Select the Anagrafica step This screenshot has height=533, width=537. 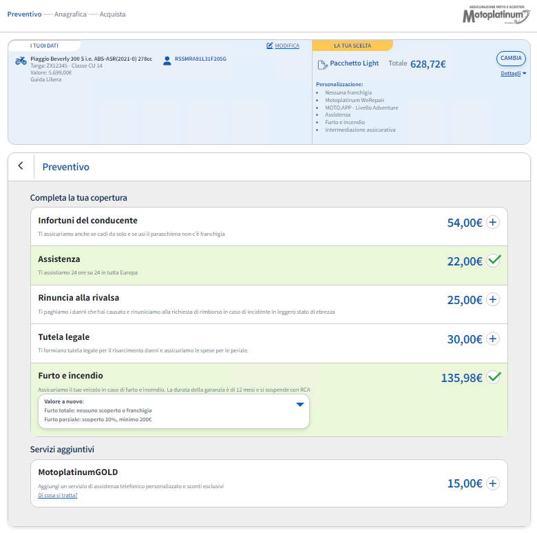[70, 14]
